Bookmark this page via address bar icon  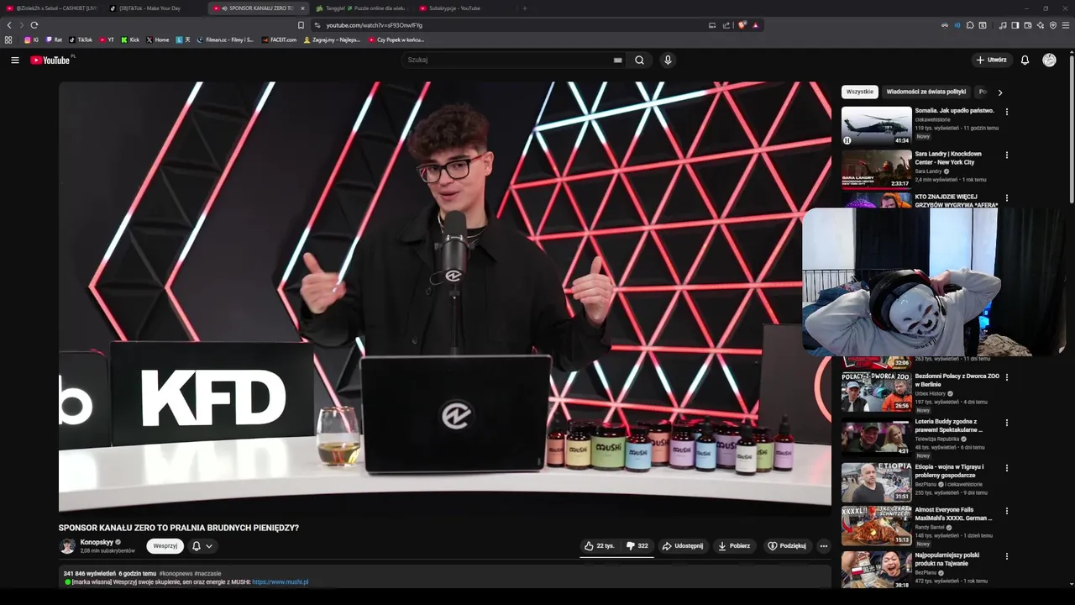(301, 25)
